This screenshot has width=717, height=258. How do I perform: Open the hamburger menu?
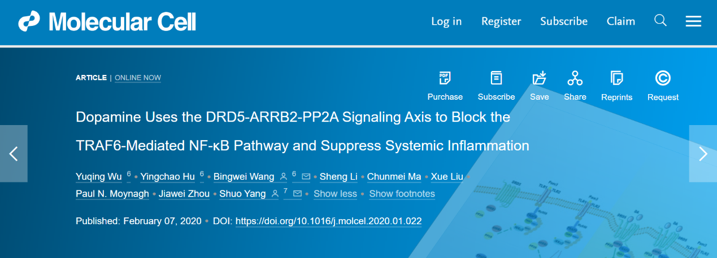coord(693,21)
